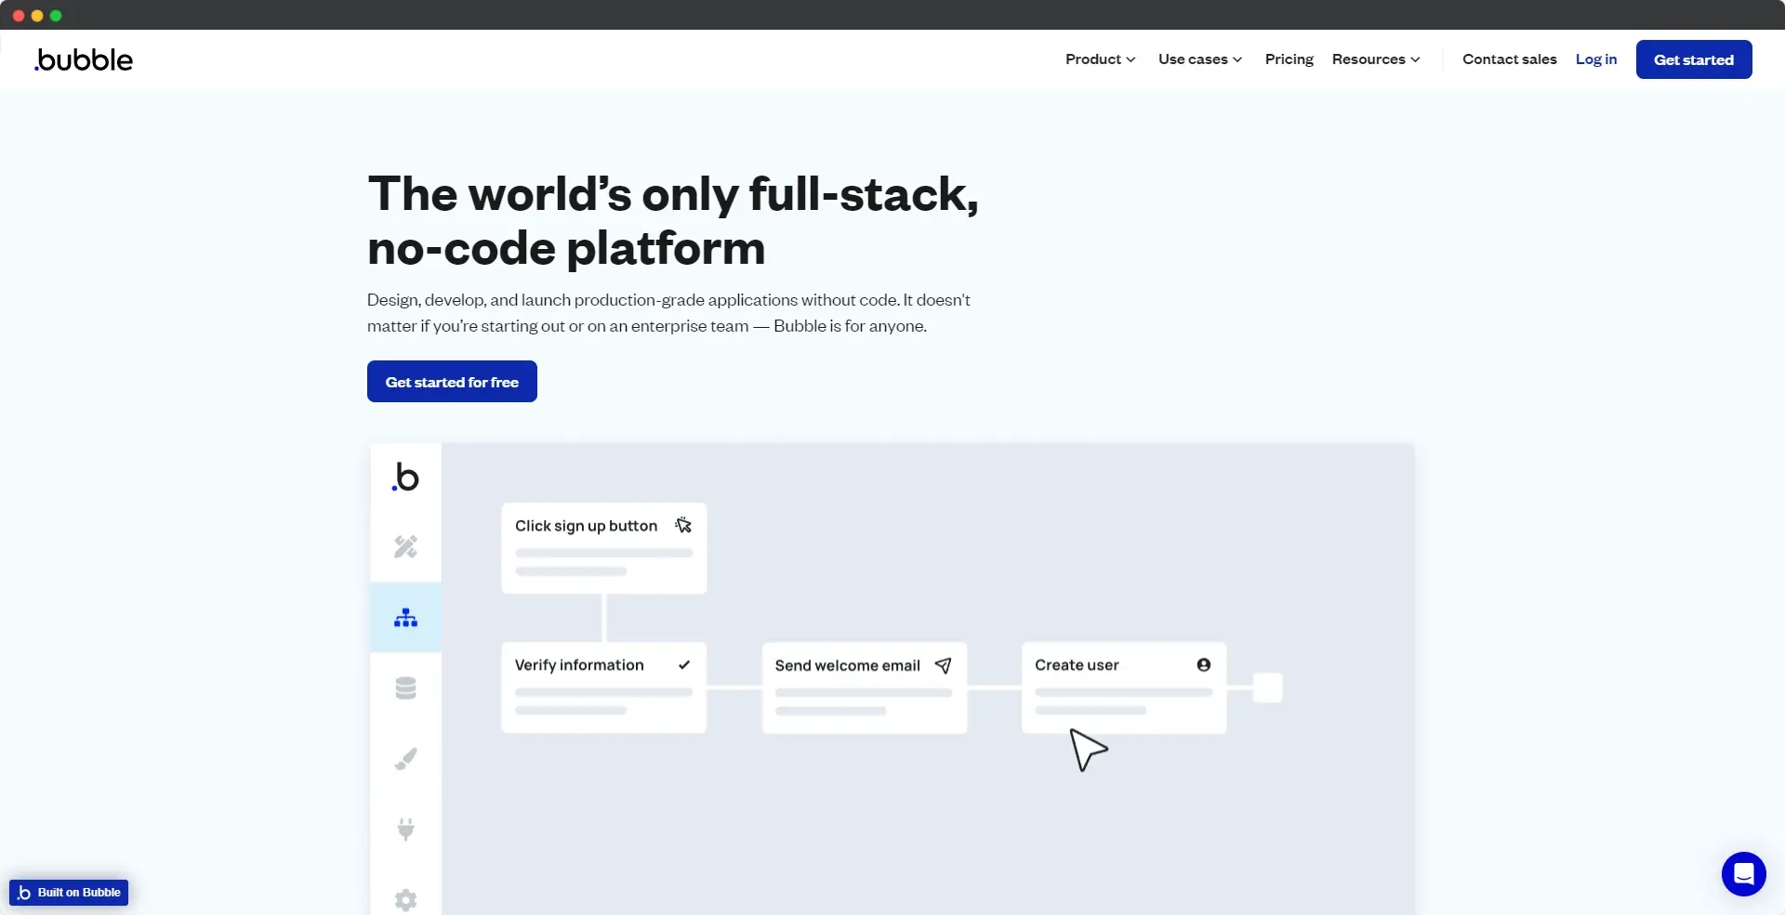Click the red close window button
This screenshot has width=1785, height=915.
pos(19,16)
